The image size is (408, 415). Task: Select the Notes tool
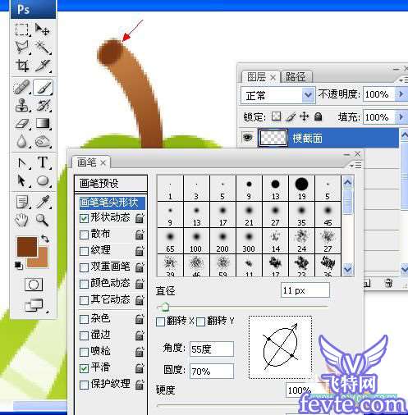22,202
